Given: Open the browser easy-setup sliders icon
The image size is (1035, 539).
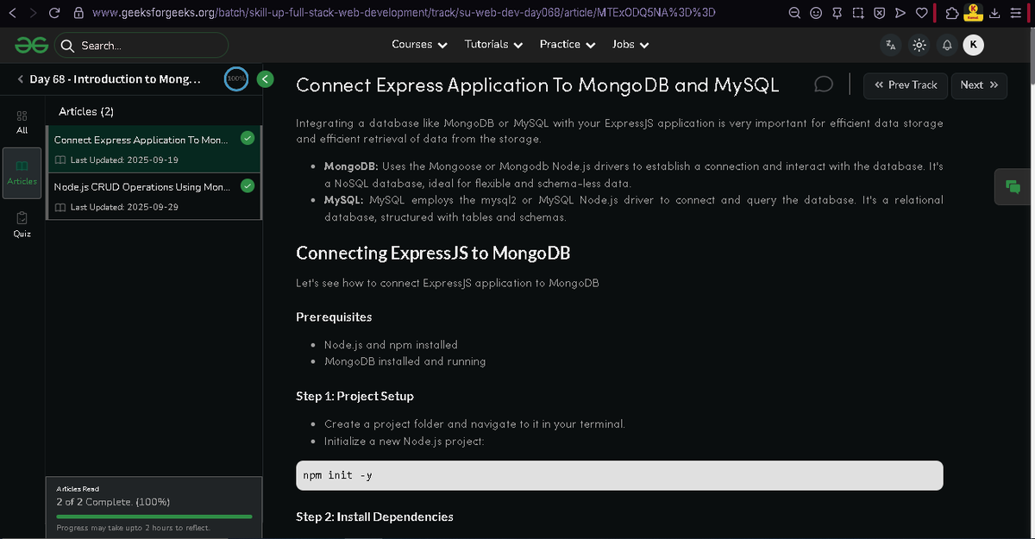Looking at the screenshot, I should 1016,13.
